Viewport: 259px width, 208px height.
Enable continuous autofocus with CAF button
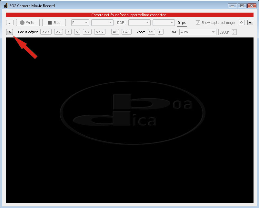126,32
